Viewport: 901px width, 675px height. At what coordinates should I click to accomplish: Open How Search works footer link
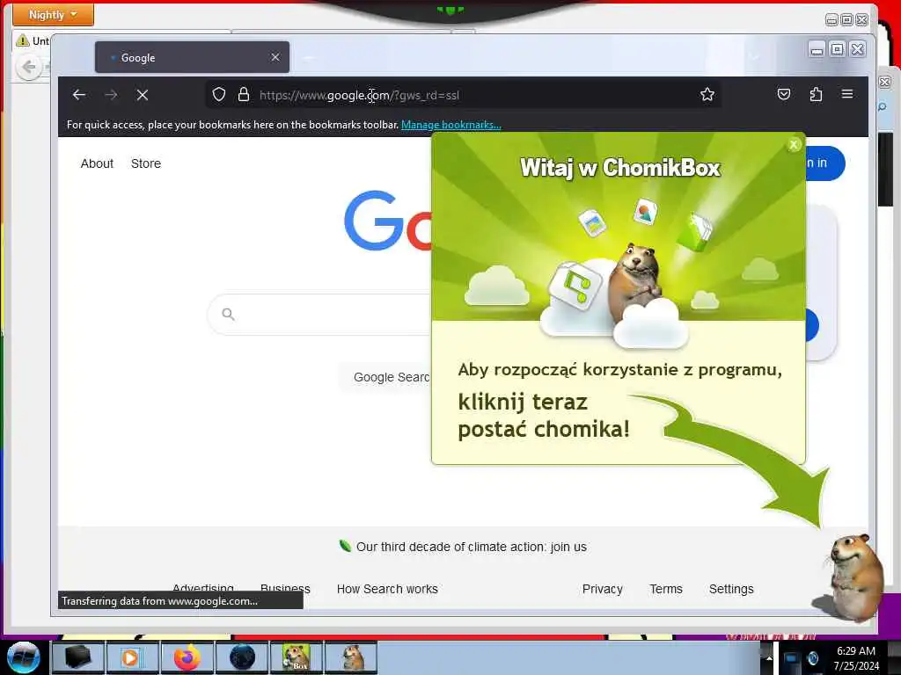coord(387,589)
